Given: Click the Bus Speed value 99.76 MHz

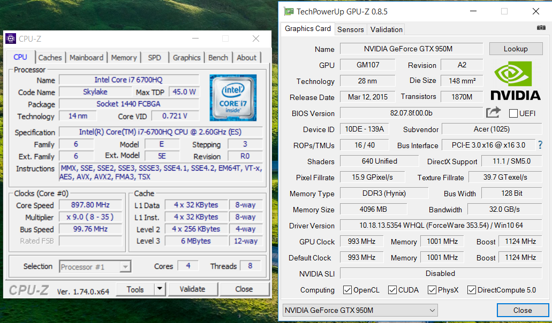Looking at the screenshot, I should coord(90,229).
